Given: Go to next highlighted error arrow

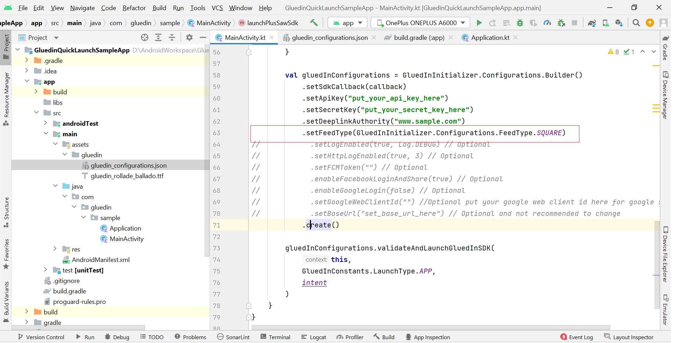Looking at the screenshot, I should 653,52.
